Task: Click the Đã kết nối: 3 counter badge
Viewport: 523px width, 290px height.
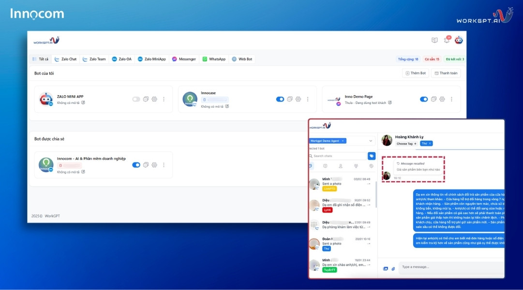Action: 455,59
